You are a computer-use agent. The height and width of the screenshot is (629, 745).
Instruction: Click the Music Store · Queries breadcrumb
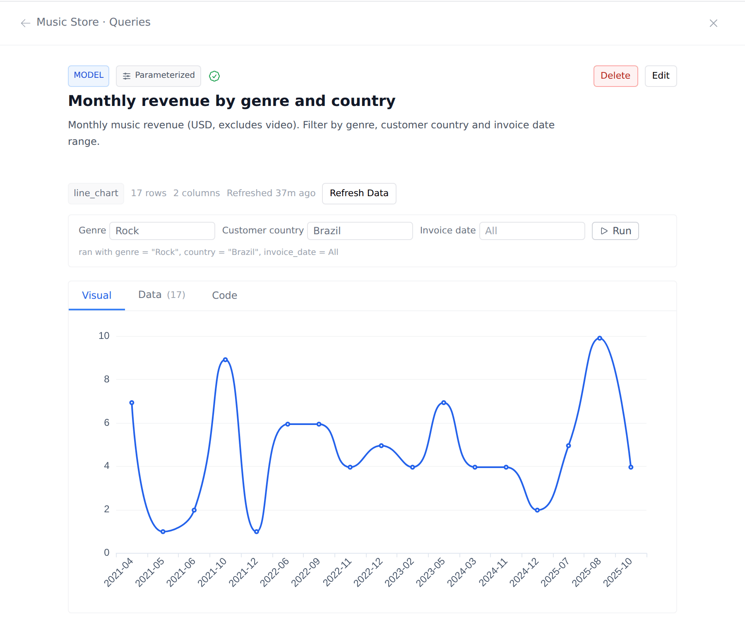click(x=94, y=22)
